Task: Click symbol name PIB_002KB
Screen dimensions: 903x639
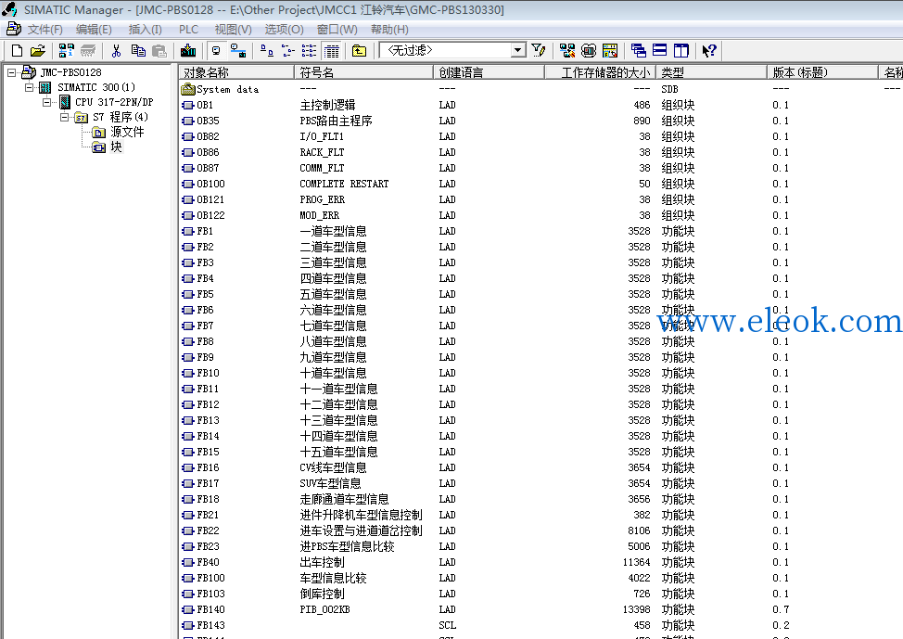Action: click(x=324, y=609)
